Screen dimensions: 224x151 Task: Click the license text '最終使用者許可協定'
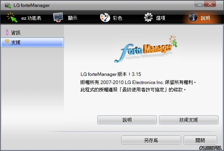coord(143,90)
